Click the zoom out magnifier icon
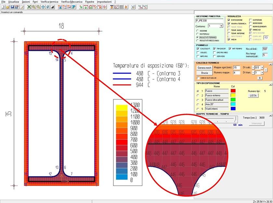This screenshot has width=273, height=203. coord(38,7)
